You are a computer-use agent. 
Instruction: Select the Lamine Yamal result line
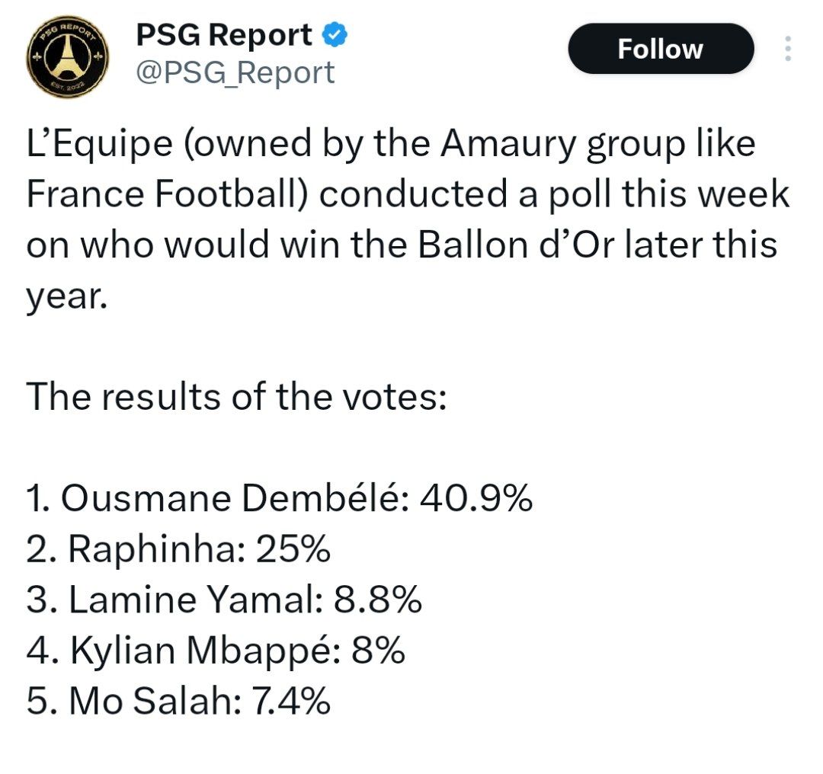pyautogui.click(x=224, y=600)
